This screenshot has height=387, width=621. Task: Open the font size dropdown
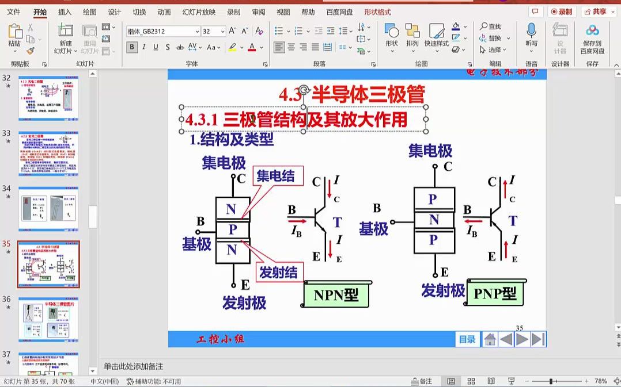point(223,30)
